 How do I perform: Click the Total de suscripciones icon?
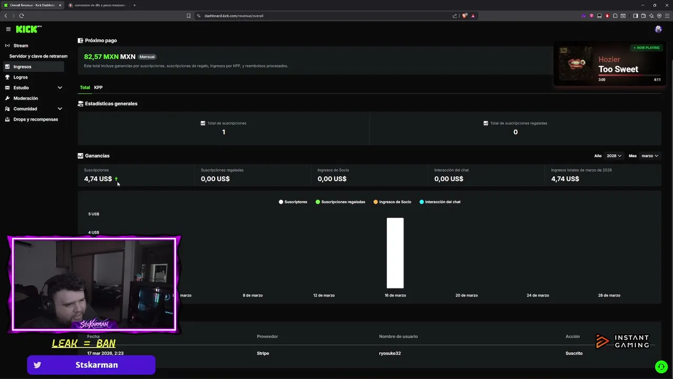click(203, 123)
